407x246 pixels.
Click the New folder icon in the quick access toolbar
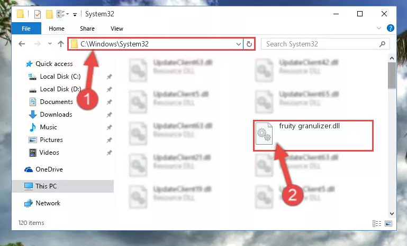point(49,14)
